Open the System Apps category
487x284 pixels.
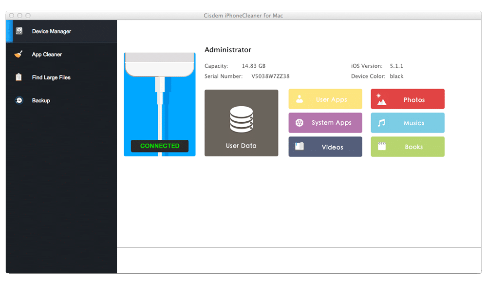coord(325,123)
